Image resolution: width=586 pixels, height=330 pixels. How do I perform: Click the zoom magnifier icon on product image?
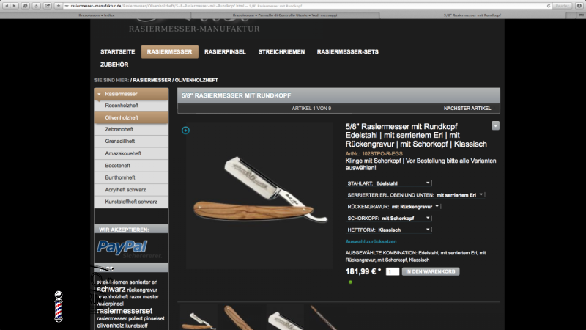(x=185, y=131)
